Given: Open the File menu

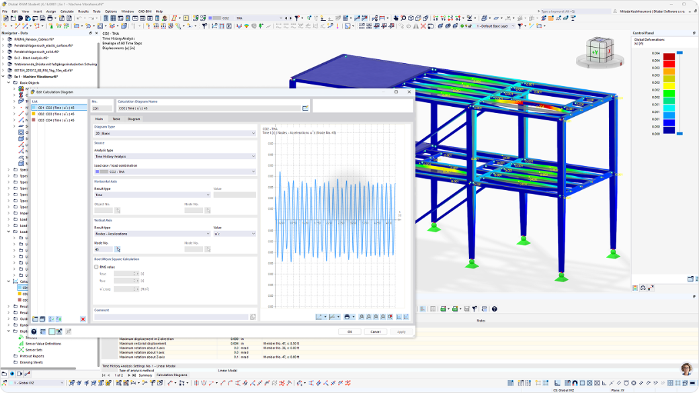Looking at the screenshot, I should (5, 11).
